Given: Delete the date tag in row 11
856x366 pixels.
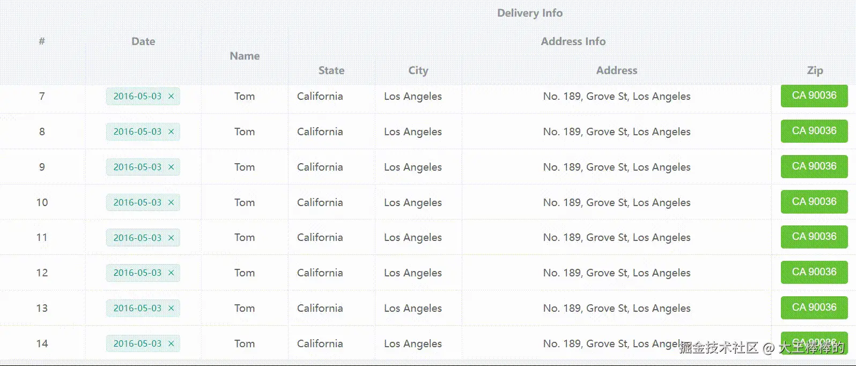Looking at the screenshot, I should [171, 238].
